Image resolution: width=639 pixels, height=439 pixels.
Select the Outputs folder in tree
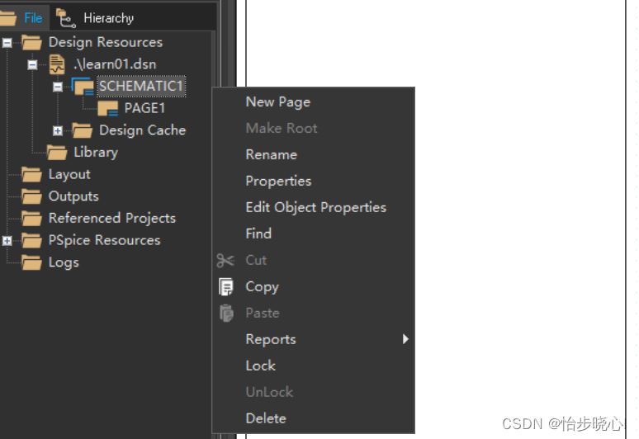point(73,196)
